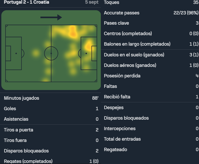199x164 pixels.
Task: Select the Regateado stat row
Action: (151, 150)
